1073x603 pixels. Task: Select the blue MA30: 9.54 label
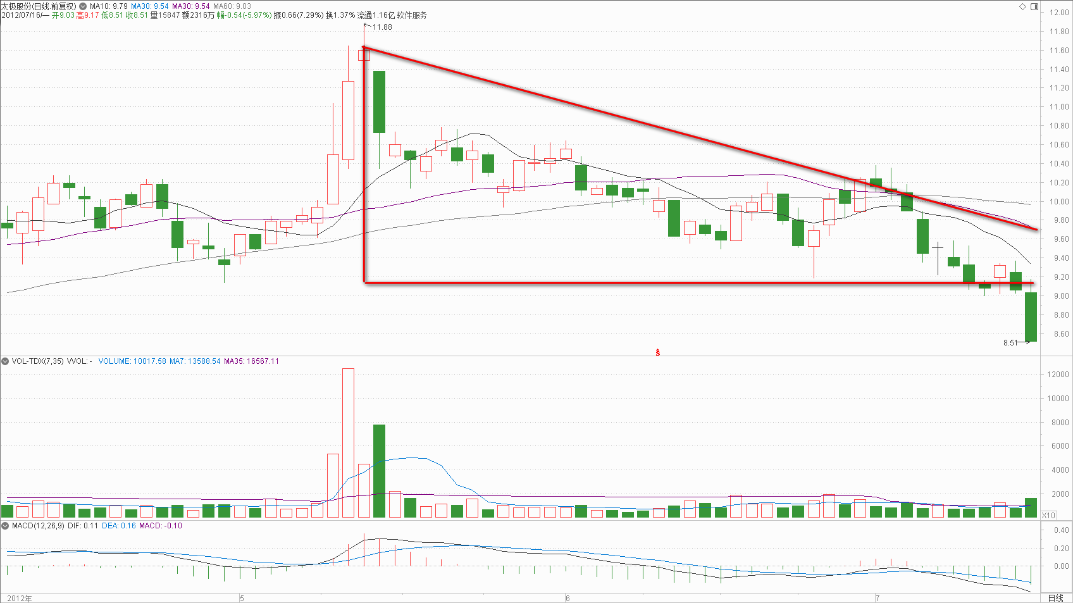(150, 6)
